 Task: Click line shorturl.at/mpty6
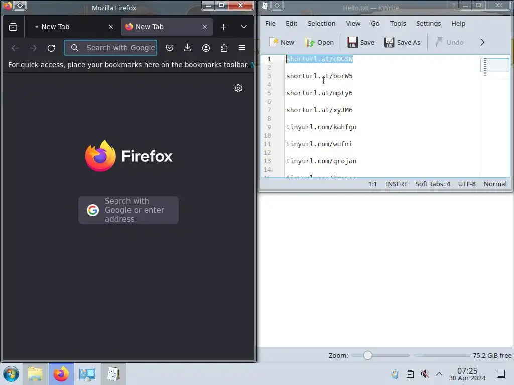[x=319, y=93]
